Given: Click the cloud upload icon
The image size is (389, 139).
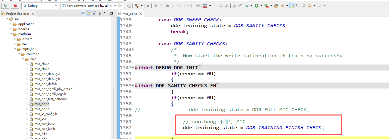Looking at the screenshot, I should (x=221, y=6).
